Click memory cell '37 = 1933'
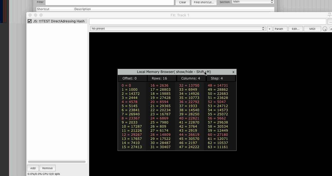 click(188, 106)
